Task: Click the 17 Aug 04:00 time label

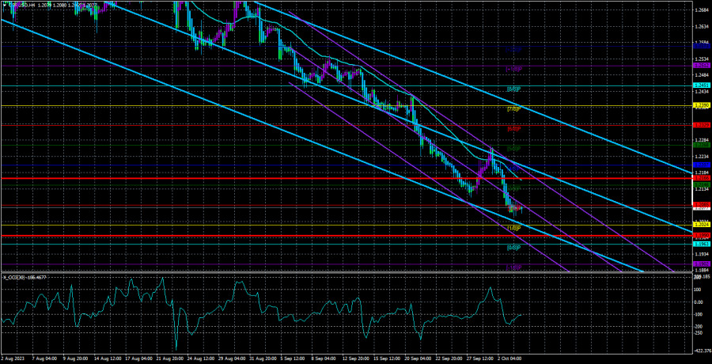Action: pos(140,358)
